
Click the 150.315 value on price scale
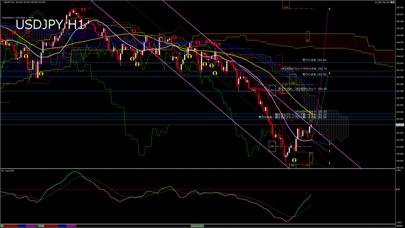click(x=400, y=167)
